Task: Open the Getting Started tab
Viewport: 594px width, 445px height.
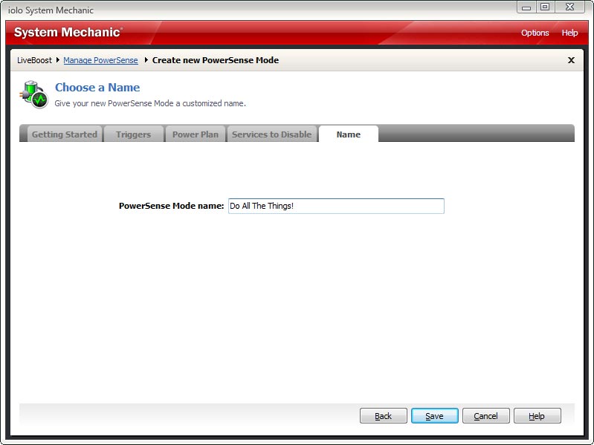Action: tap(65, 134)
